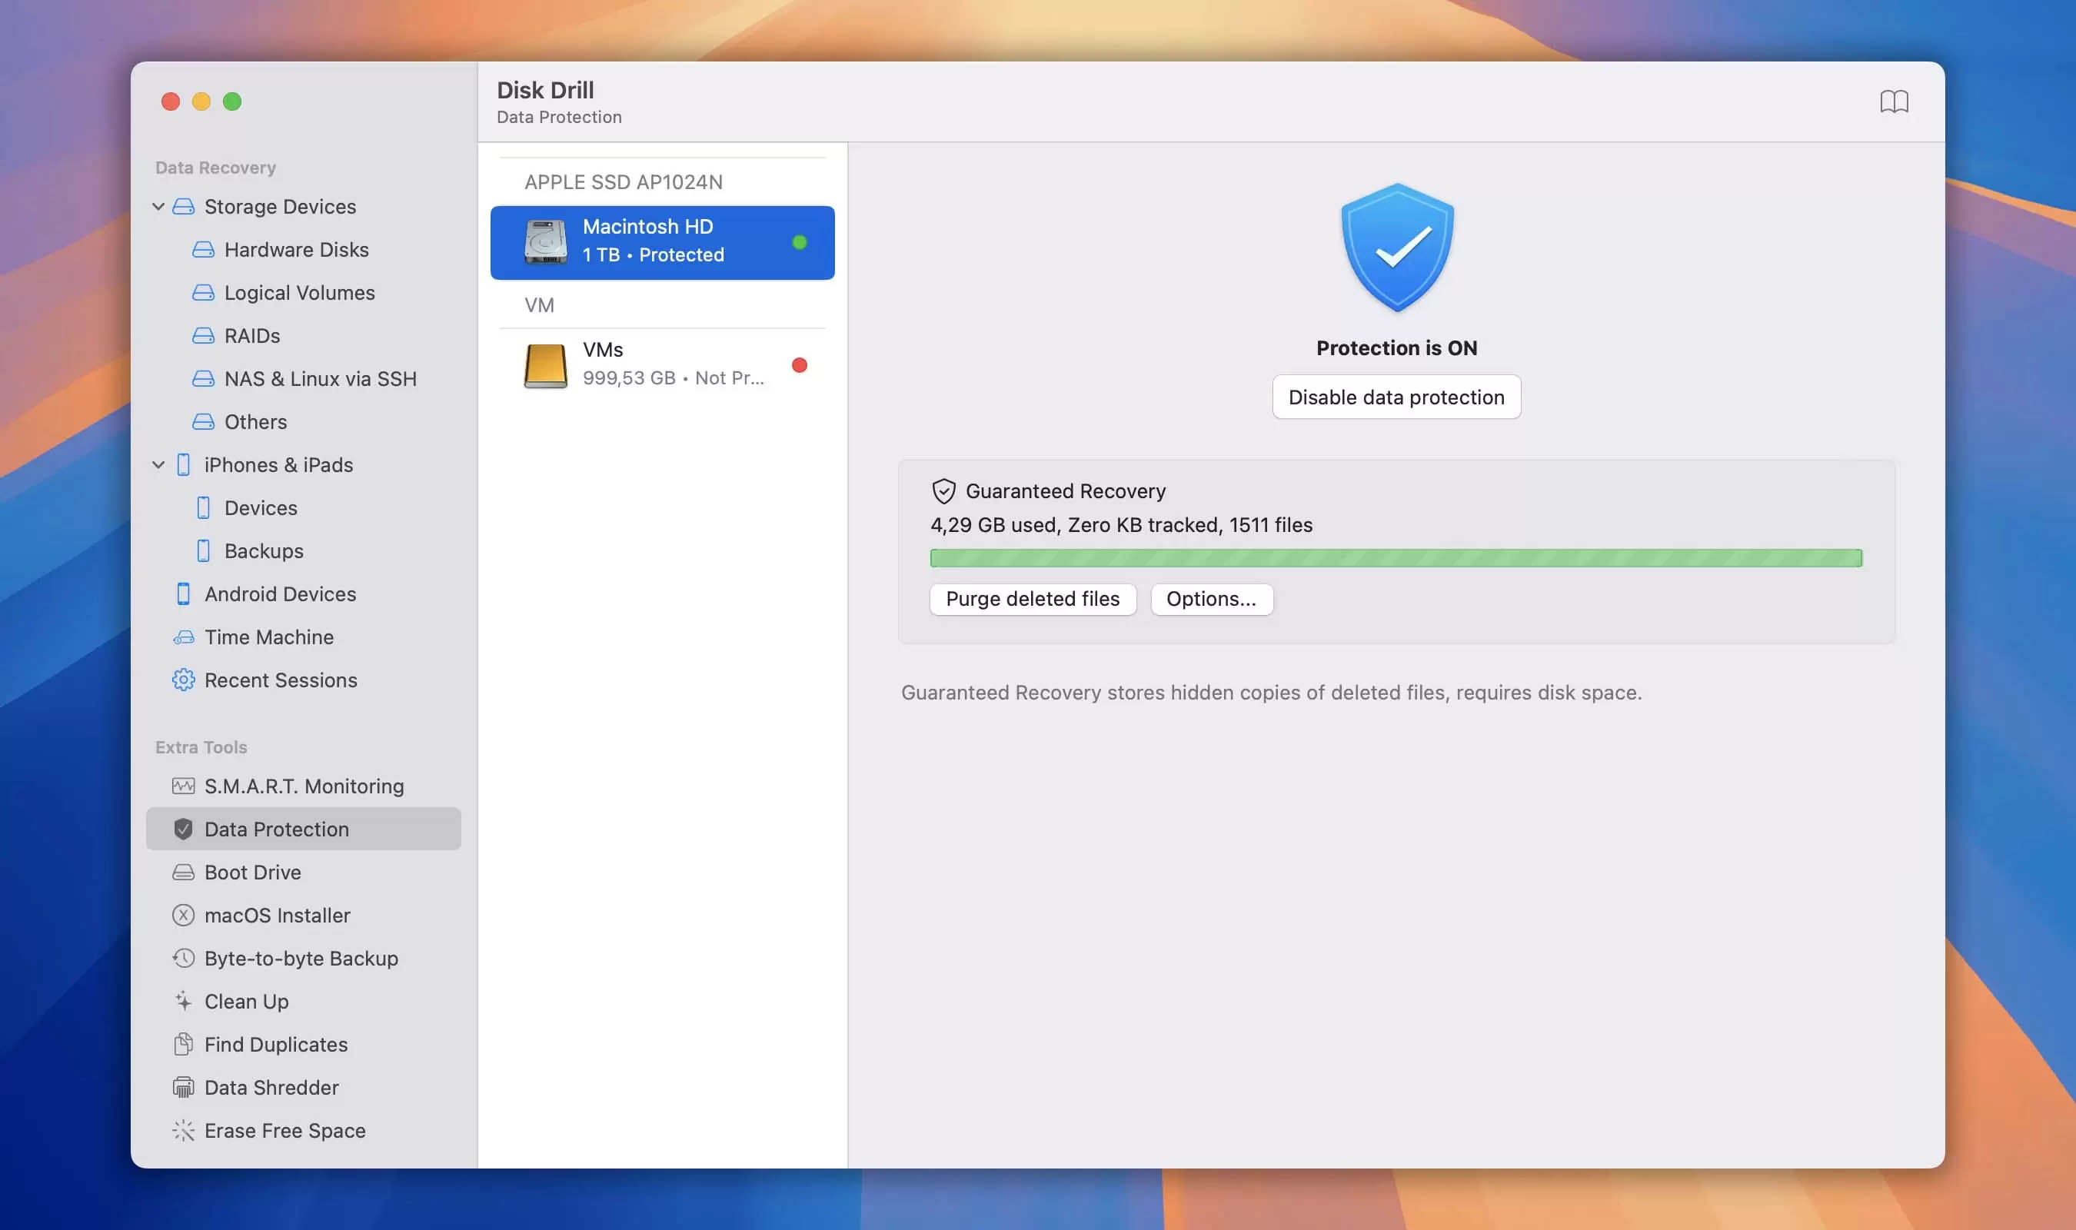Click the Macintosh HD hard drive icon
The height and width of the screenshot is (1230, 2076).
[545, 242]
